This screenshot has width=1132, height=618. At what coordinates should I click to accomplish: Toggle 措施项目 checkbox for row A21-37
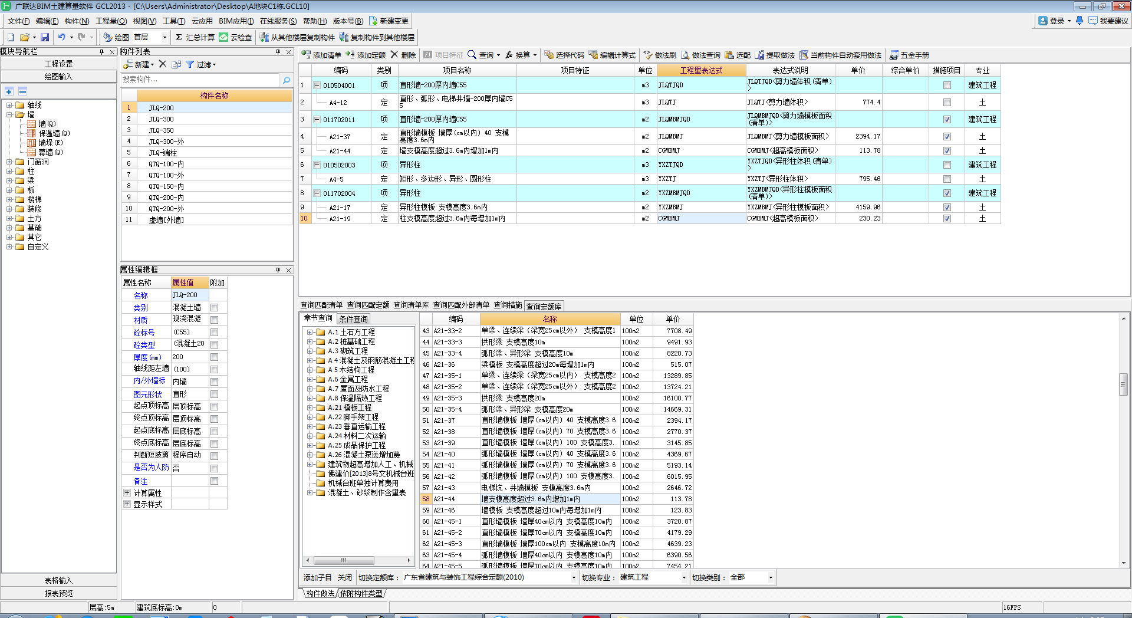click(947, 136)
